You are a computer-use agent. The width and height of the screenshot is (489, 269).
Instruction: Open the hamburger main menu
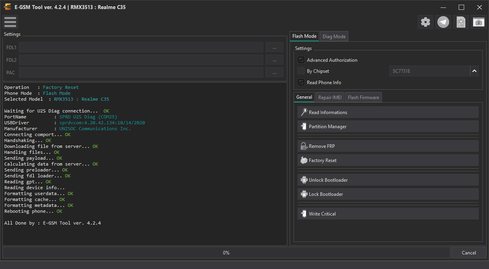10,22
